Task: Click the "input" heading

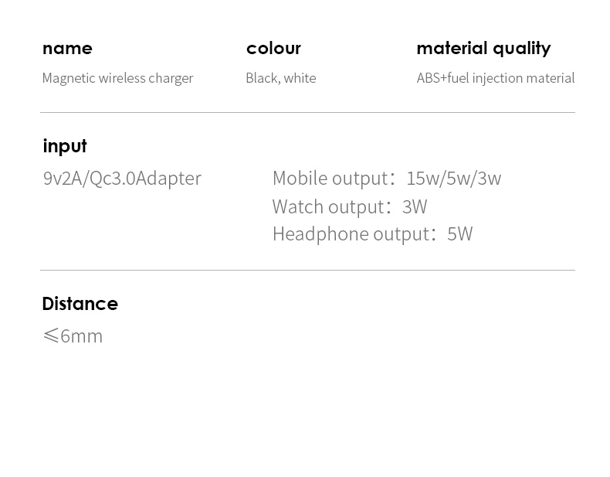Action: (x=65, y=146)
